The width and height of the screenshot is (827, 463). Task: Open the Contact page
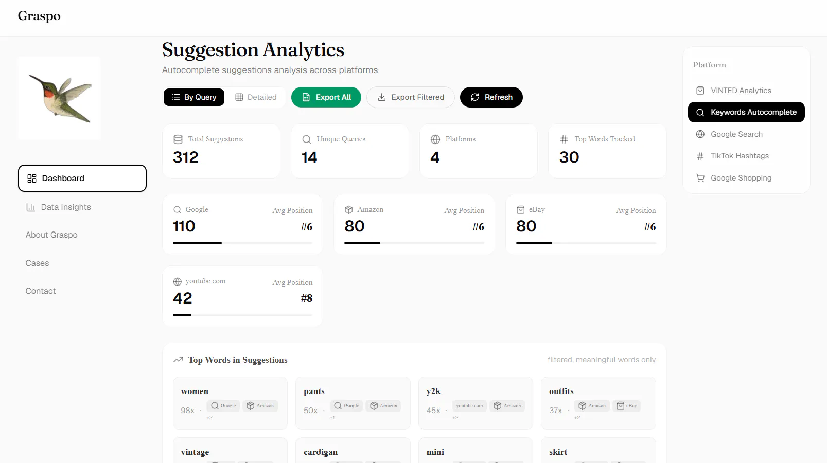(41, 291)
